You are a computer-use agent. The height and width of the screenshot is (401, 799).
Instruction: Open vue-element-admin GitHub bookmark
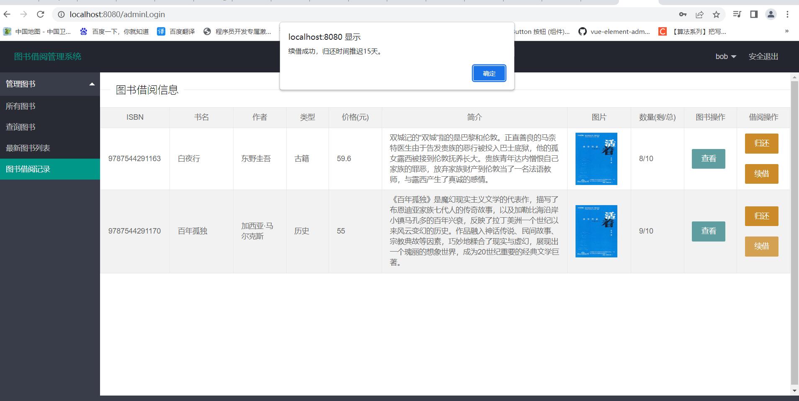(614, 31)
